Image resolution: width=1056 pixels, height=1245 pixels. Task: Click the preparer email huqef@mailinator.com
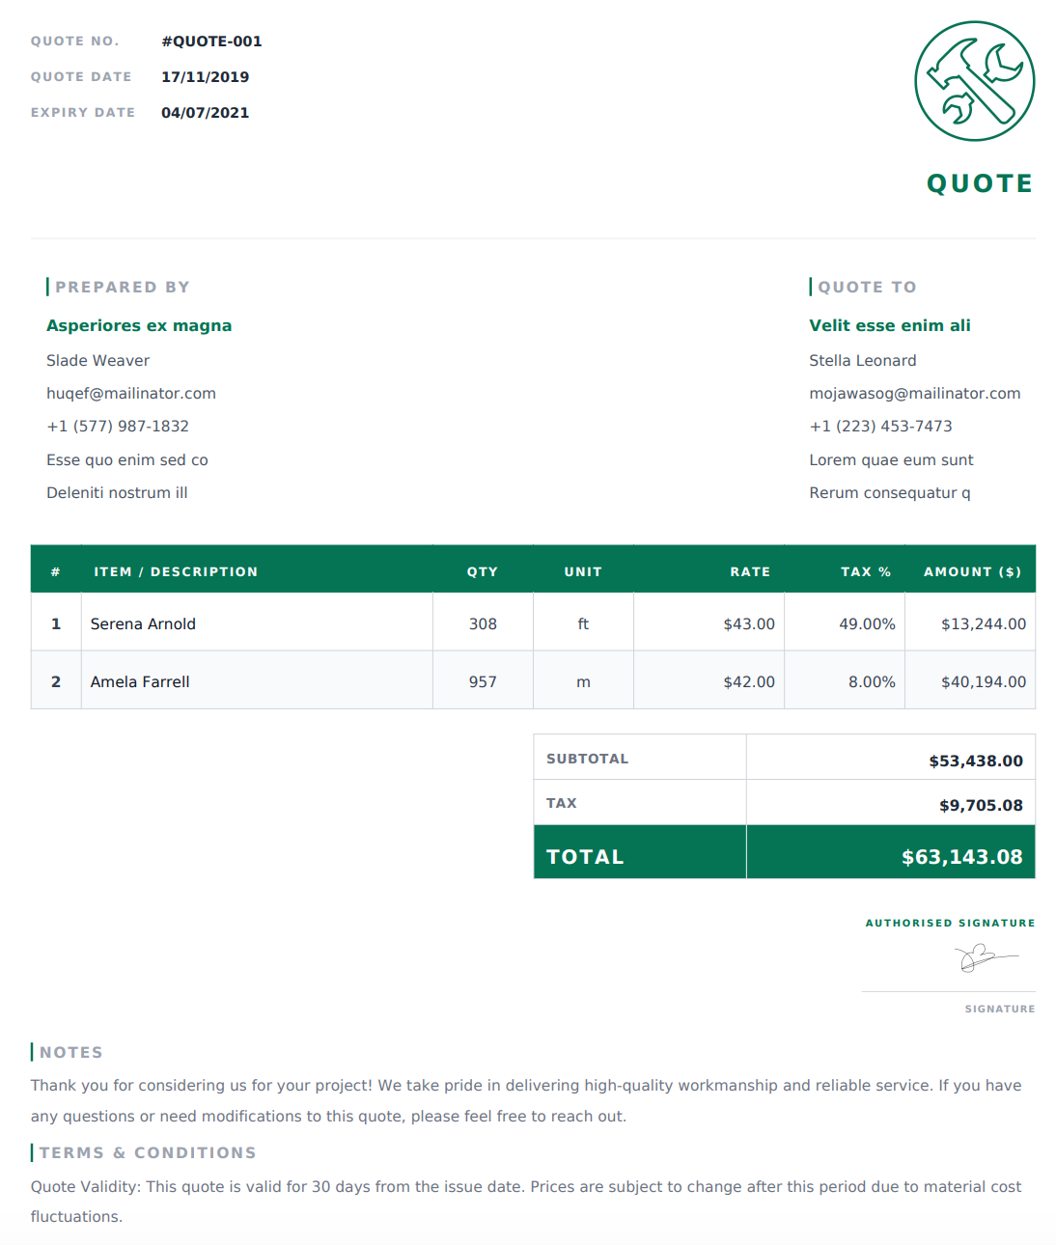[131, 394]
